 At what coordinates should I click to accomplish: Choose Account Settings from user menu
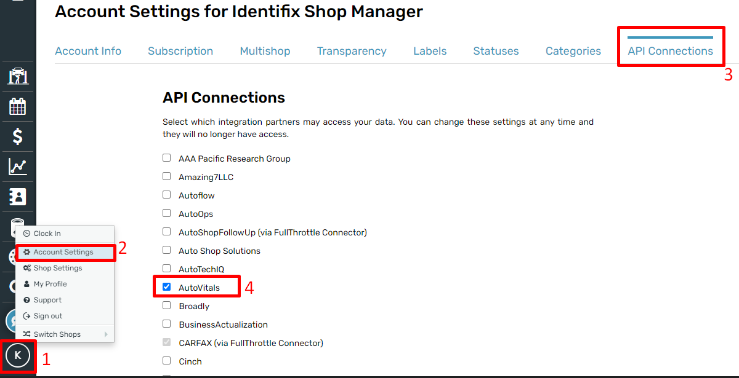point(65,252)
